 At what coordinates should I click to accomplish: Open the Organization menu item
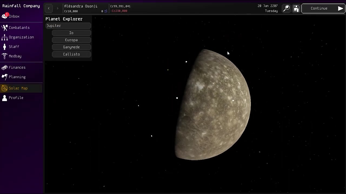(x=21, y=37)
